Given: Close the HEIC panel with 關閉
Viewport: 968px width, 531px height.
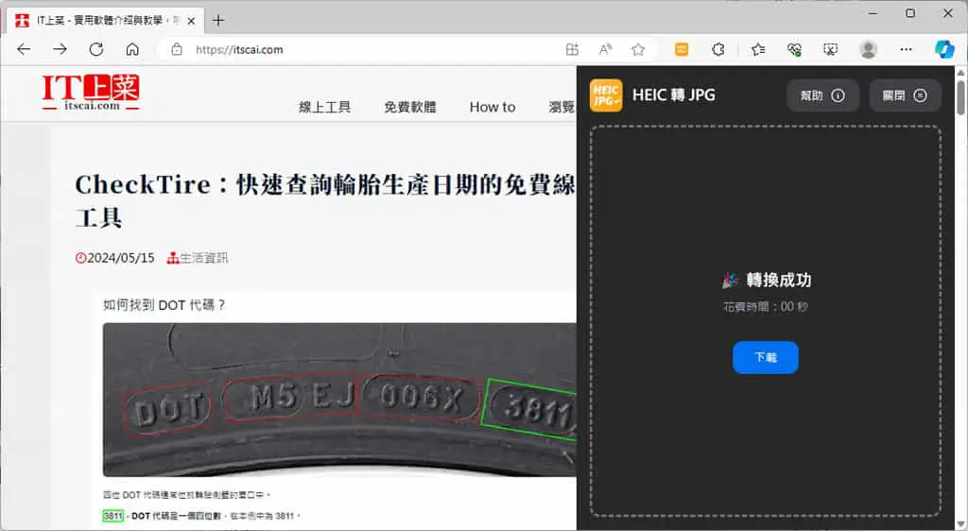Looking at the screenshot, I should [905, 95].
